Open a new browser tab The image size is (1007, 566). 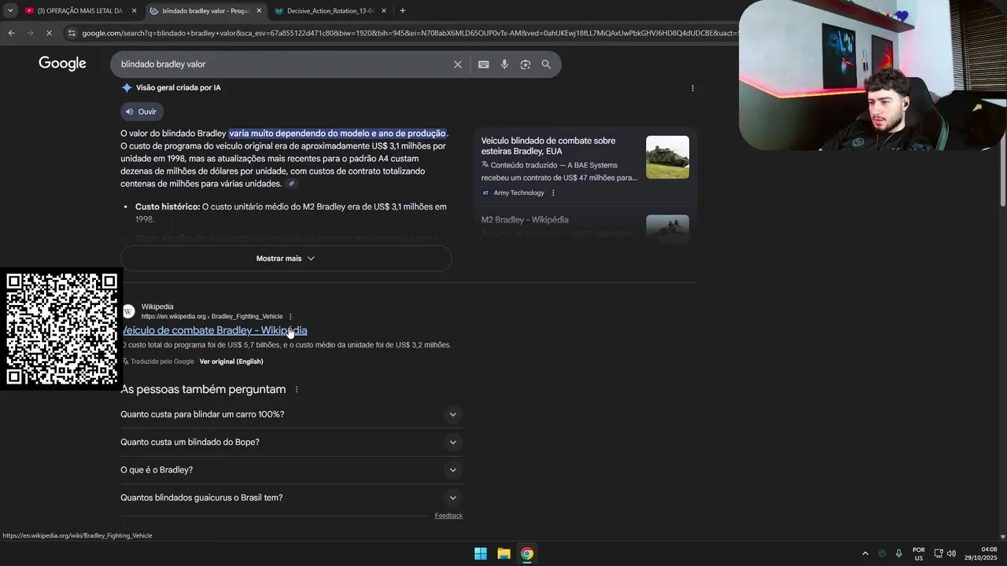click(402, 11)
